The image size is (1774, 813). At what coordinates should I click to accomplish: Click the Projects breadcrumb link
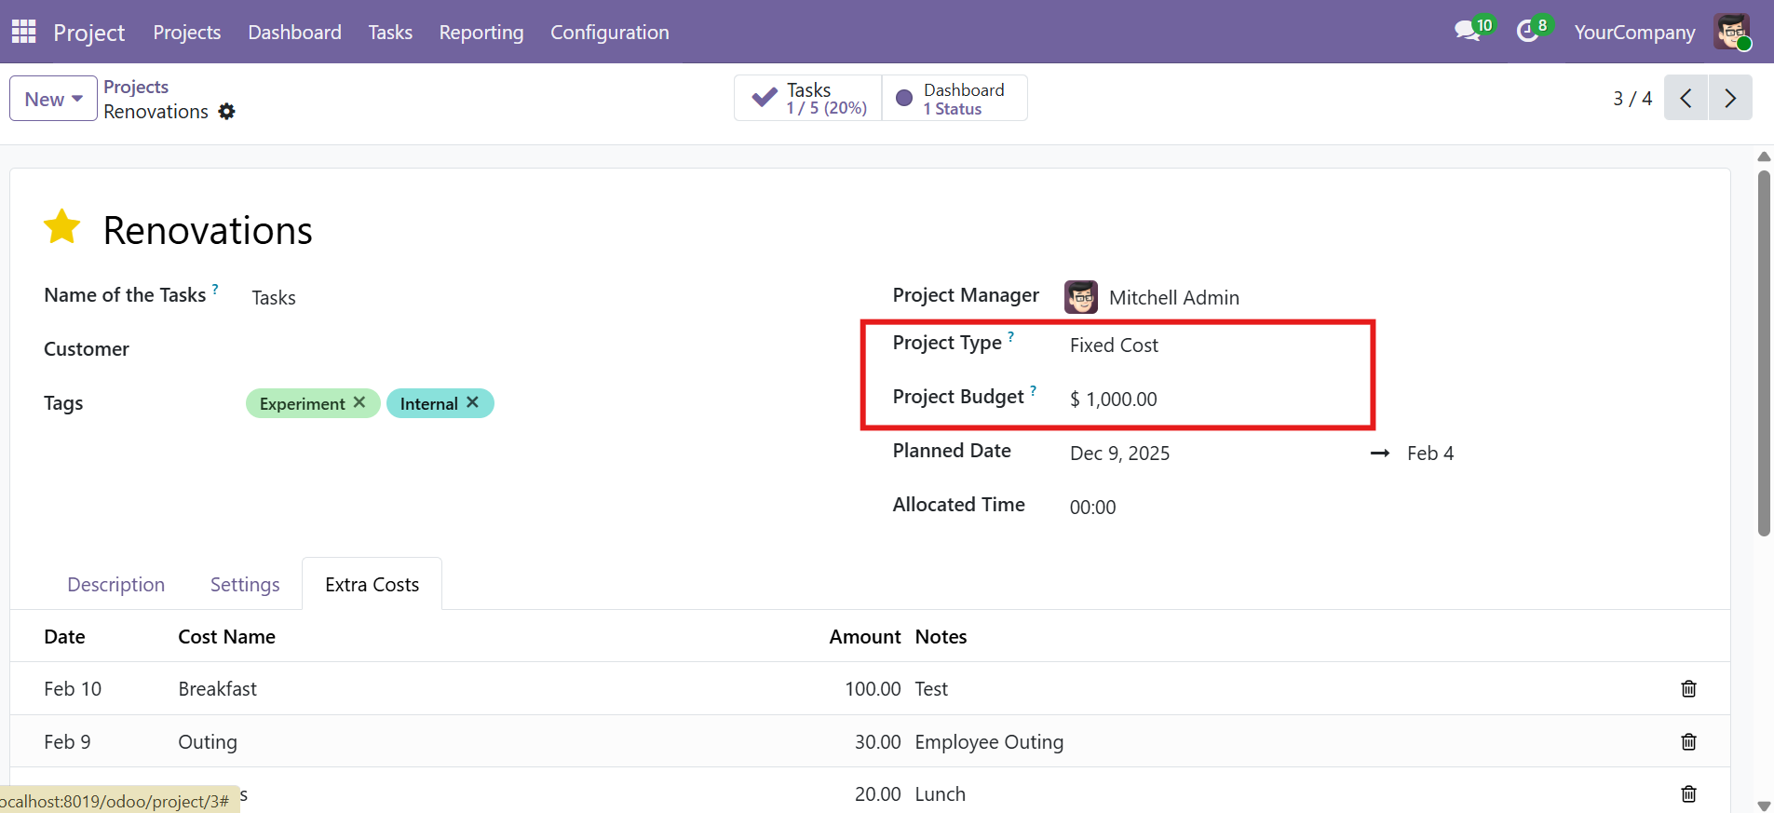[x=136, y=87]
